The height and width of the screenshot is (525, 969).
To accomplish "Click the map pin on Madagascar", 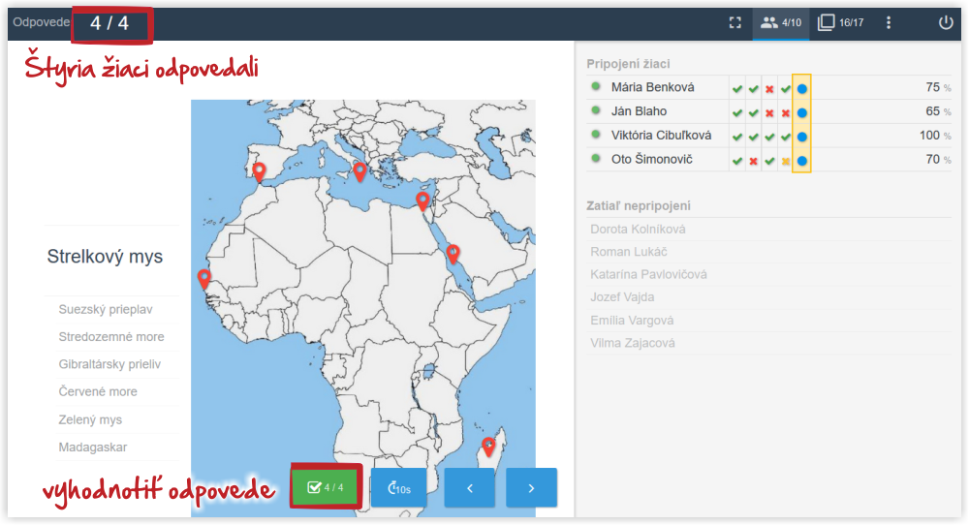I will (489, 446).
